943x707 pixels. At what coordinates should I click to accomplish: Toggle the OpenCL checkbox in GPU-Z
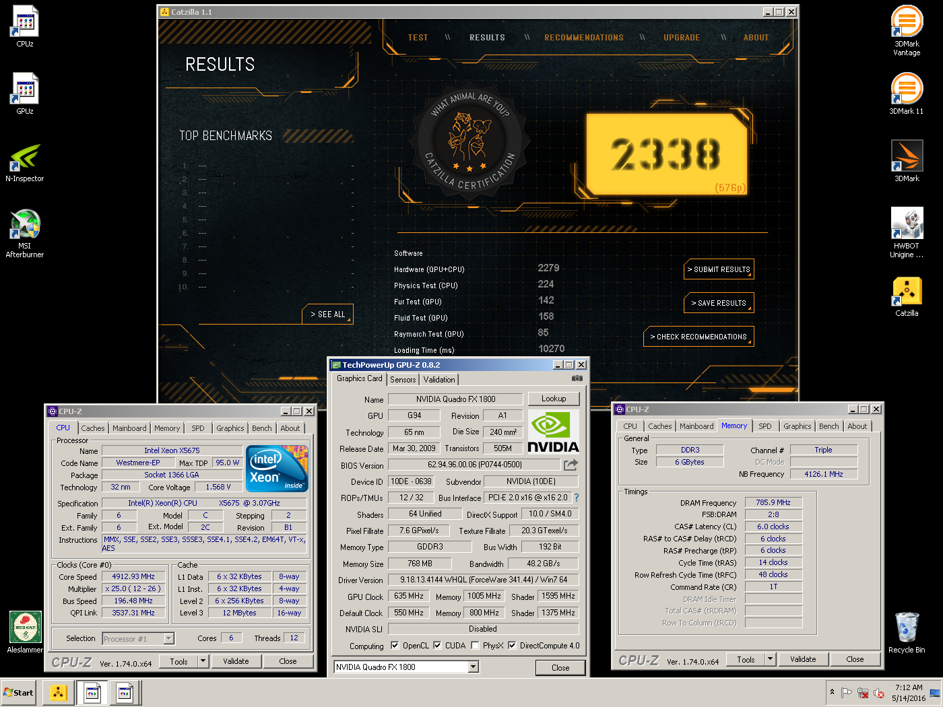pos(395,645)
